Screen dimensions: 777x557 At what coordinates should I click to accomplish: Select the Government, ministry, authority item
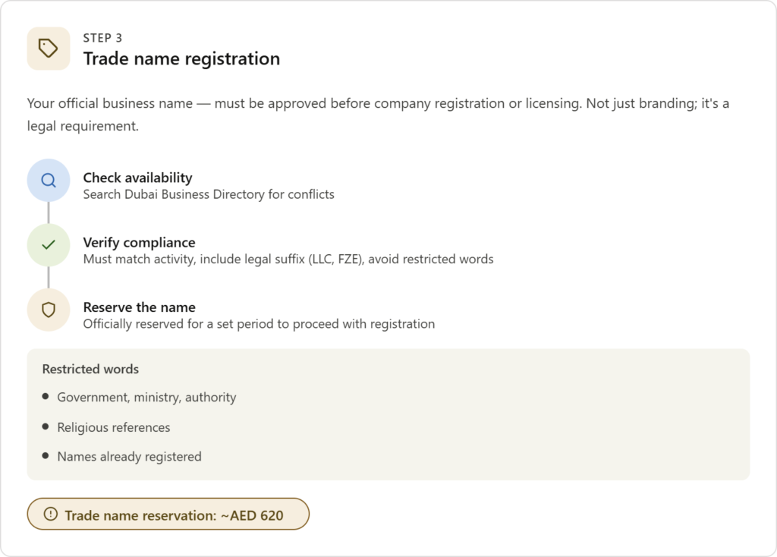pyautogui.click(x=146, y=397)
